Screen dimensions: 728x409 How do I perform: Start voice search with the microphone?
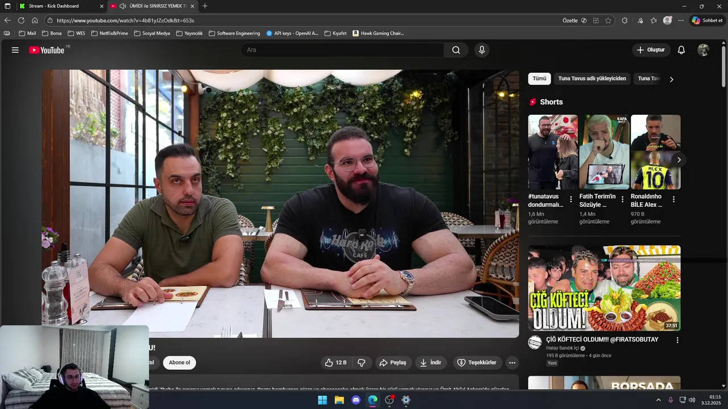[482, 50]
